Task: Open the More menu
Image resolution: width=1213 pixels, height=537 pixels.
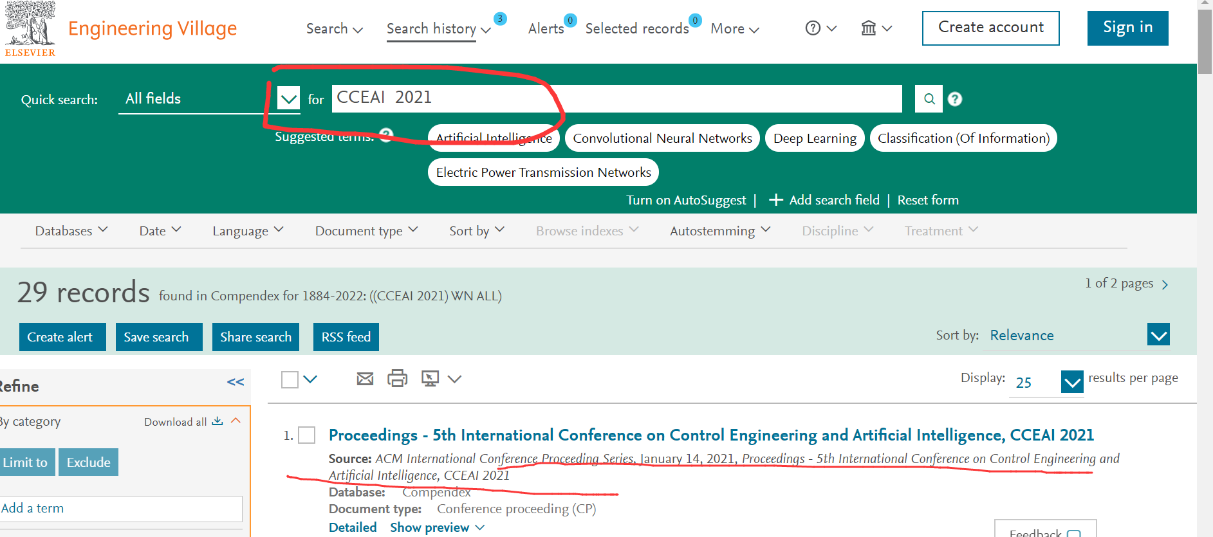Action: click(735, 28)
